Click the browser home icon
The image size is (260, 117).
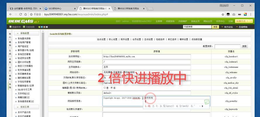(x=25, y=14)
